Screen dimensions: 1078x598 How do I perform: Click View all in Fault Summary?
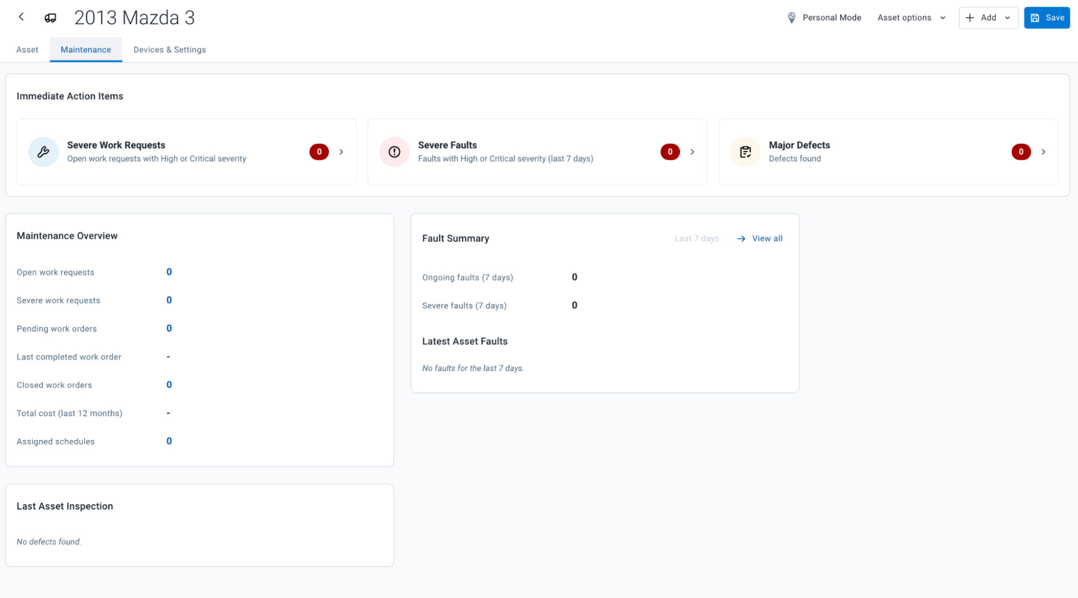(766, 238)
